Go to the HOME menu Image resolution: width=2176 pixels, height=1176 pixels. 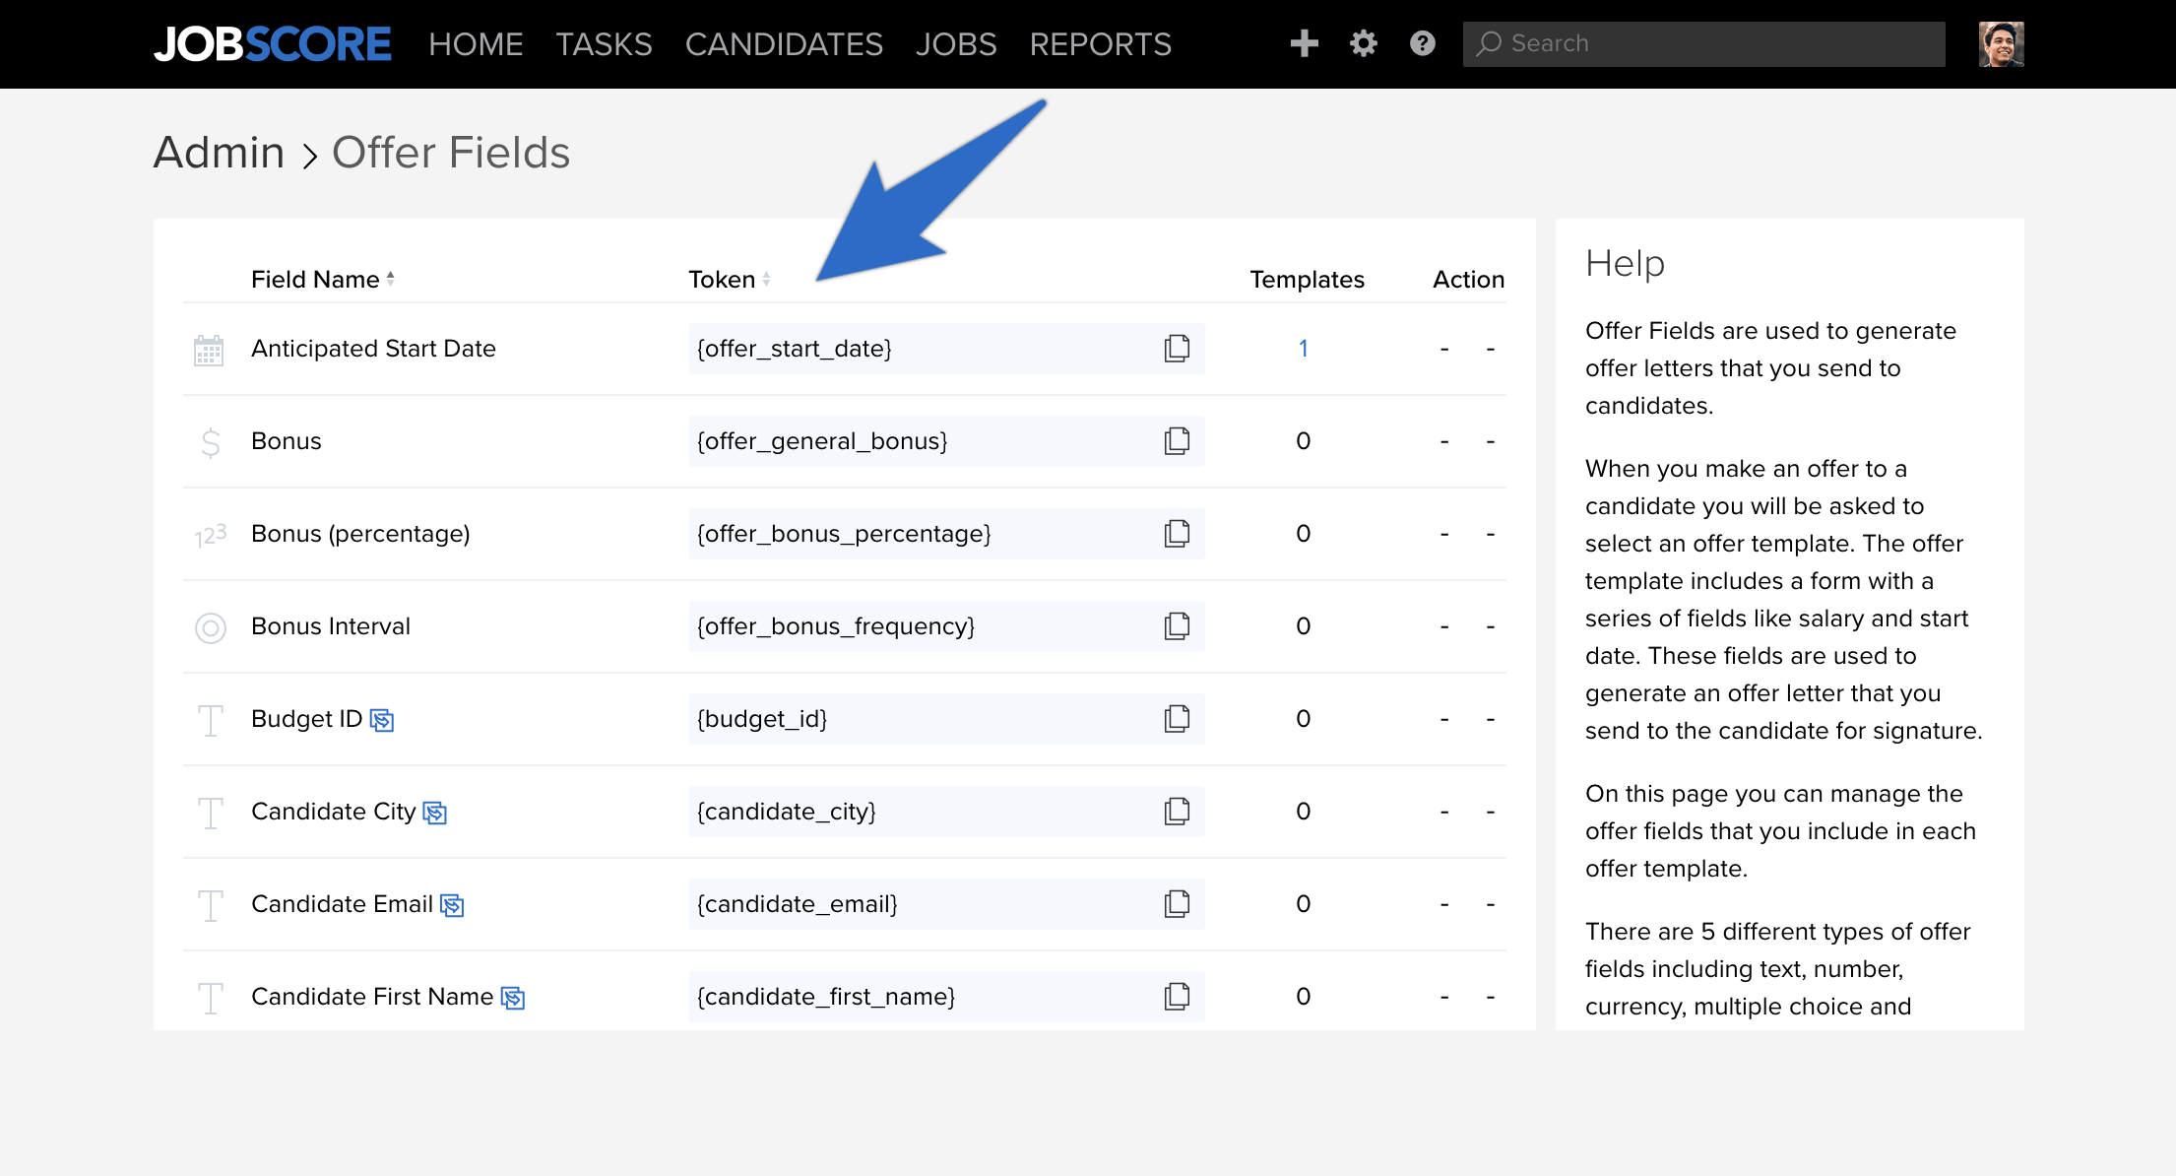coord(476,44)
